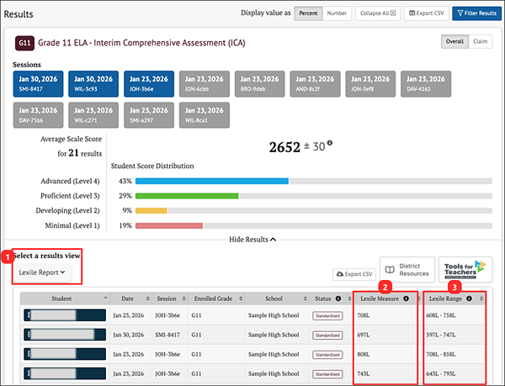Open menu dots for the 808L student
This screenshot has width=505, height=386.
pos(29,354)
